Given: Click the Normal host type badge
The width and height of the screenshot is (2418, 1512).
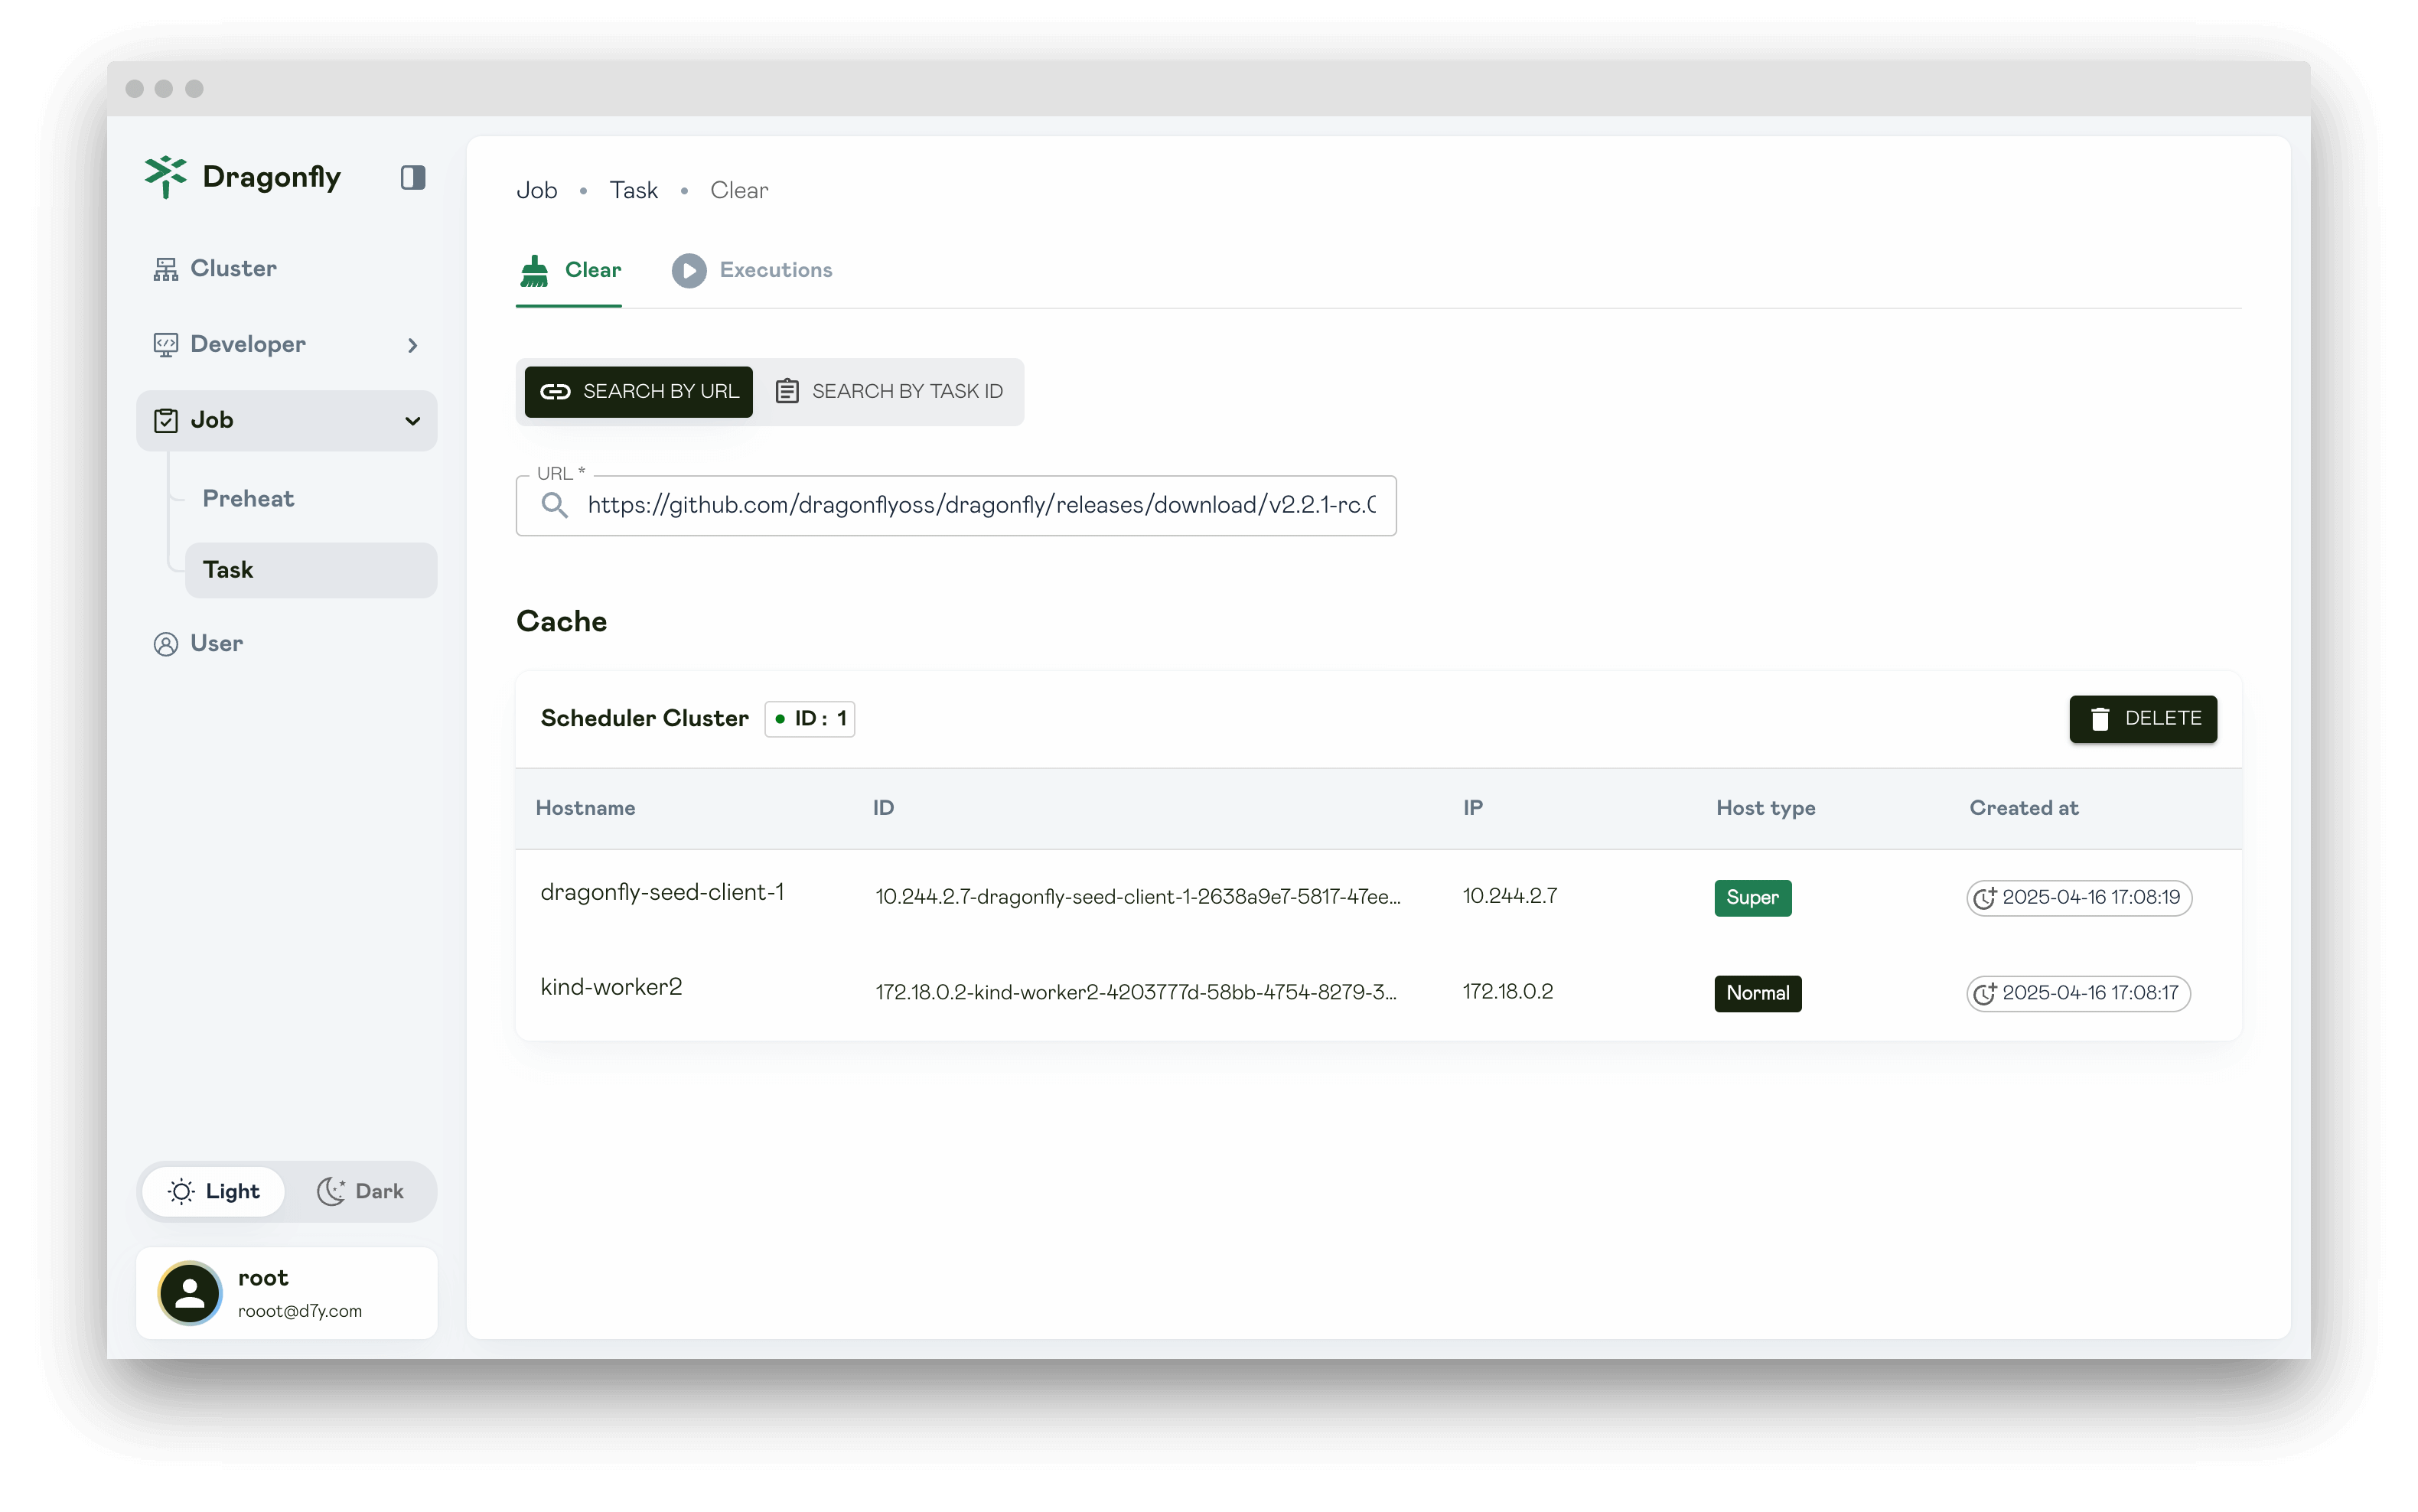Looking at the screenshot, I should pyautogui.click(x=1758, y=994).
